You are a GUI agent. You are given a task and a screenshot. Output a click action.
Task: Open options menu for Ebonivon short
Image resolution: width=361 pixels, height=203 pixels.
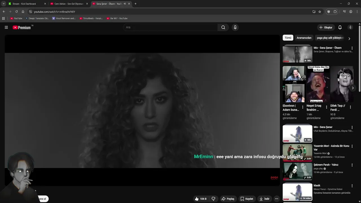point(303,107)
